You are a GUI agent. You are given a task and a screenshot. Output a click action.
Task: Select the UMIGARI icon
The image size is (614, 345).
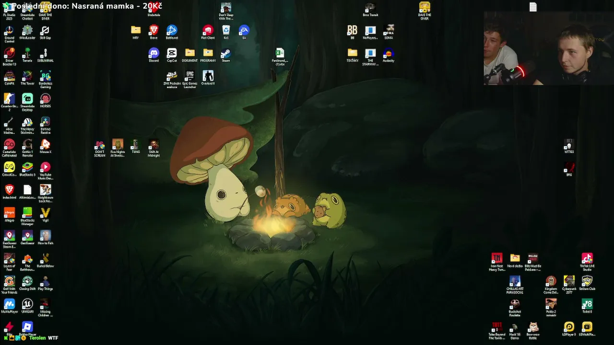(27, 307)
